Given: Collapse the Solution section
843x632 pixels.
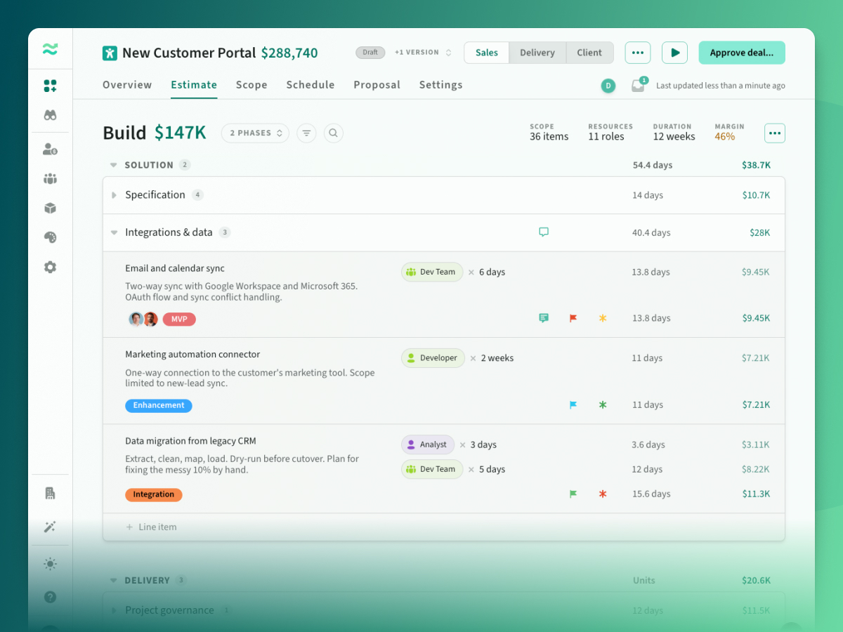Looking at the screenshot, I should coord(113,165).
